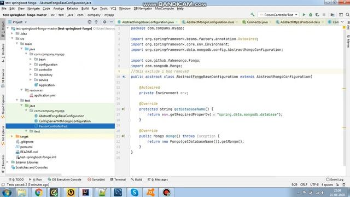Image resolution: width=350 pixels, height=197 pixels.
Task: Open the DB Navigator menu
Action: tap(143, 9)
